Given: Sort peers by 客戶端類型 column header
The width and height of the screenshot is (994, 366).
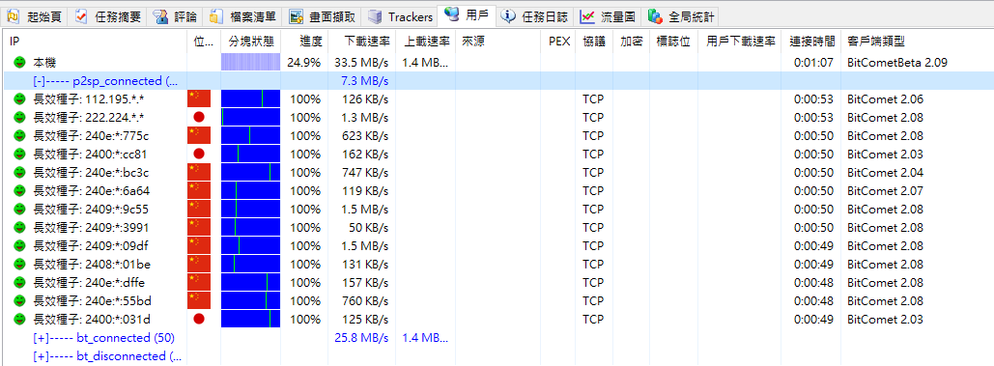Looking at the screenshot, I should tap(875, 42).
